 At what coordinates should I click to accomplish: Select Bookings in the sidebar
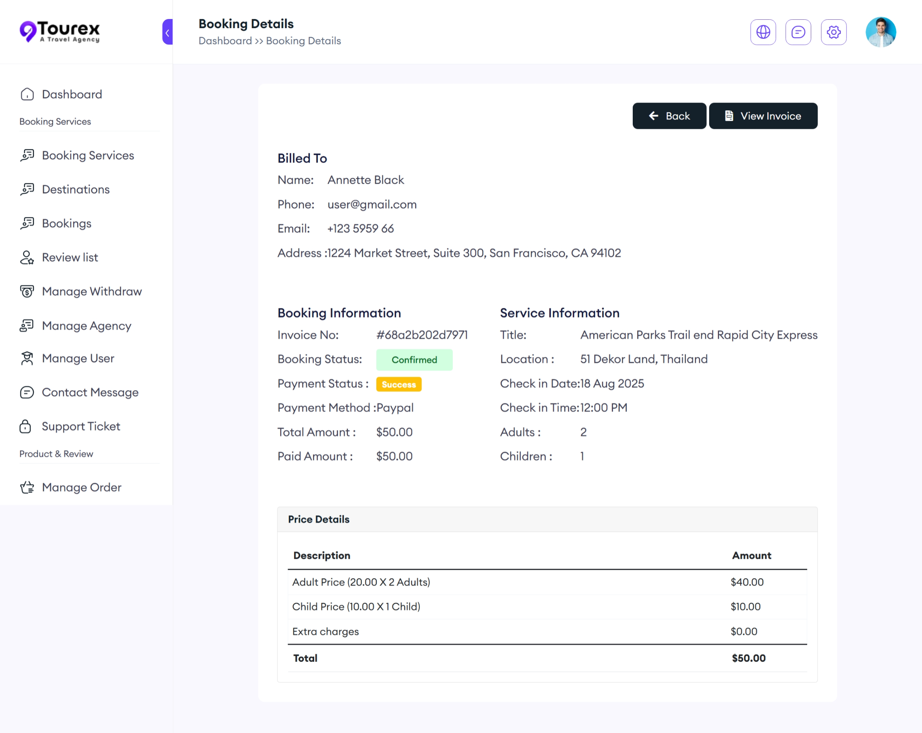(66, 223)
